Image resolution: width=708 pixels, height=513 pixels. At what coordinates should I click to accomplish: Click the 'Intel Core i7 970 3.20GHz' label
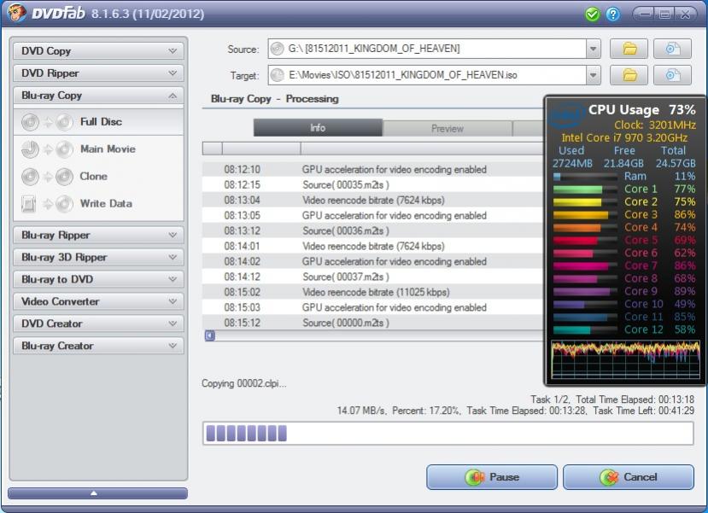pyautogui.click(x=624, y=137)
